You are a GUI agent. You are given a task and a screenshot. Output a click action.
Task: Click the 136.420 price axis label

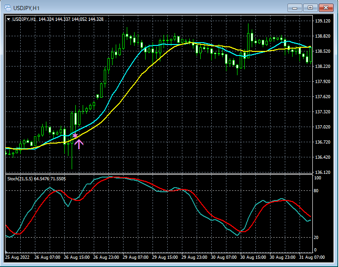322,157
